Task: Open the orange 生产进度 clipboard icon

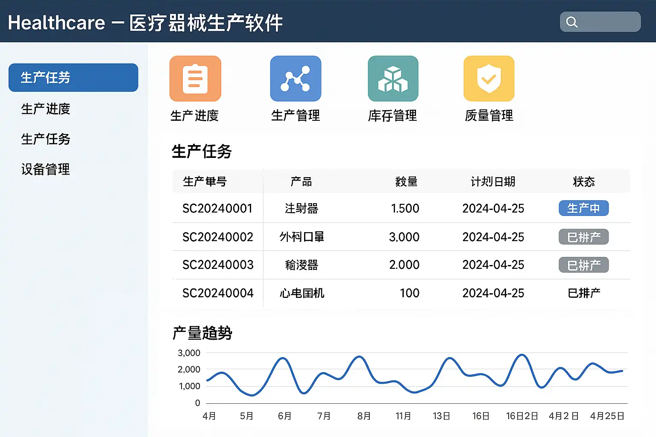Action: [x=195, y=79]
